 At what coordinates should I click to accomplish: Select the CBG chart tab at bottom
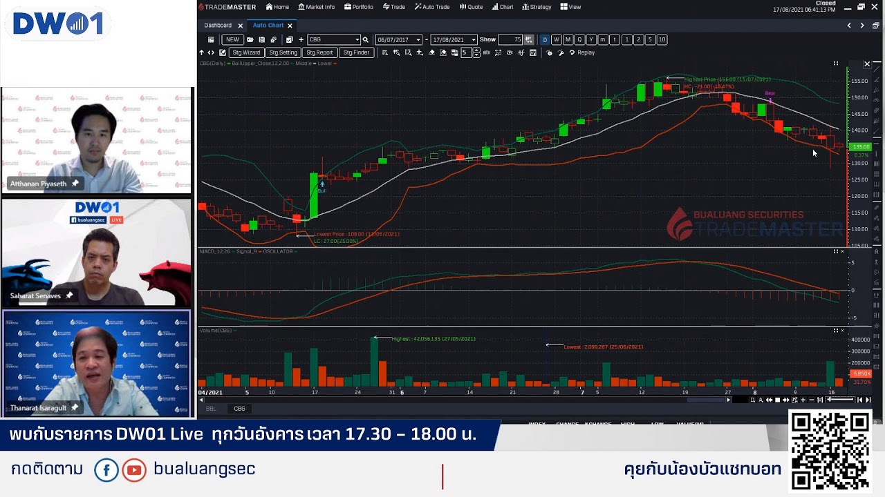click(x=239, y=409)
